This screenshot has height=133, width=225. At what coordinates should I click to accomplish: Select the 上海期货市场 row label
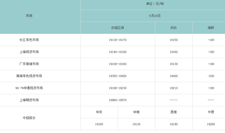[x=29, y=100]
